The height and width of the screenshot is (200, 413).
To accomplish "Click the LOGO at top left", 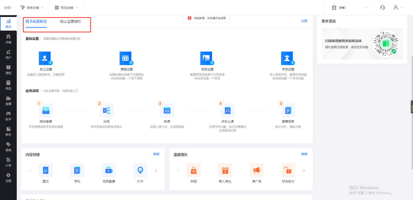I will (8, 8).
